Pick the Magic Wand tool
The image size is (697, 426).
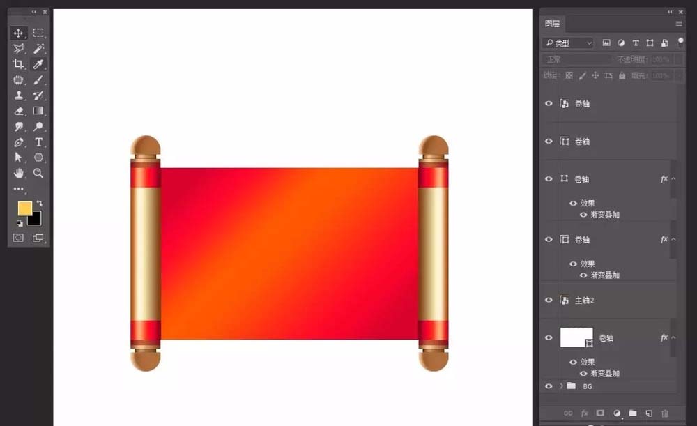pyautogui.click(x=38, y=48)
